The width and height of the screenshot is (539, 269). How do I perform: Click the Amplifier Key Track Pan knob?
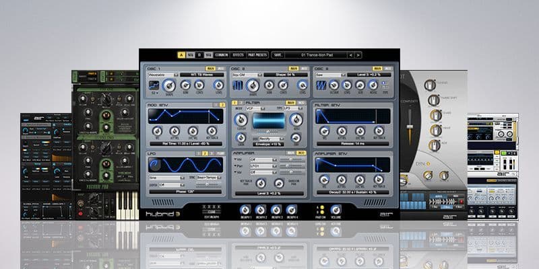(261, 183)
